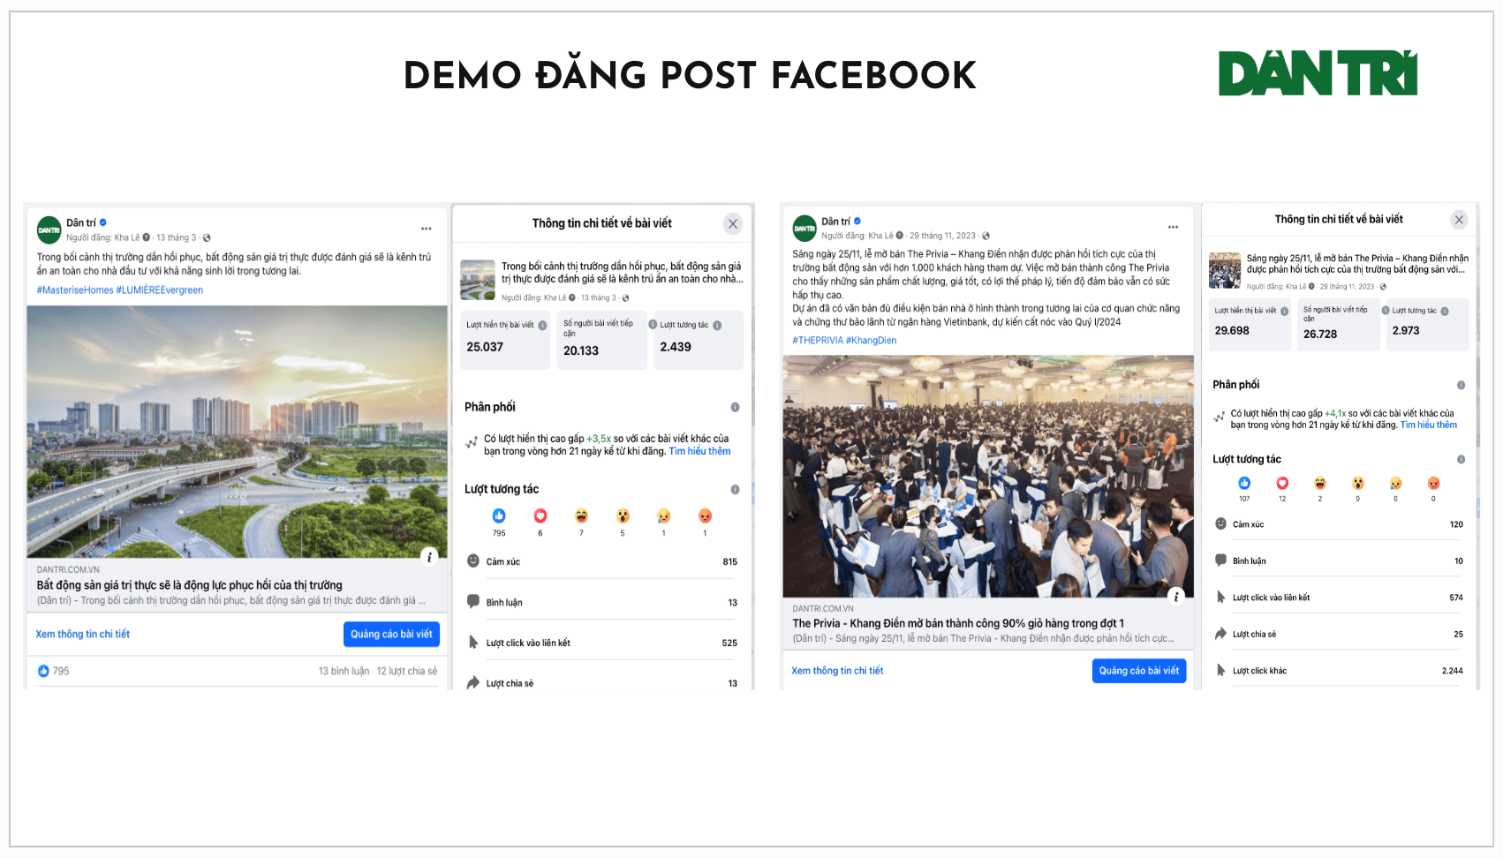Click 26.728 reach value in second panel
The width and height of the screenshot is (1503, 858).
click(1320, 334)
